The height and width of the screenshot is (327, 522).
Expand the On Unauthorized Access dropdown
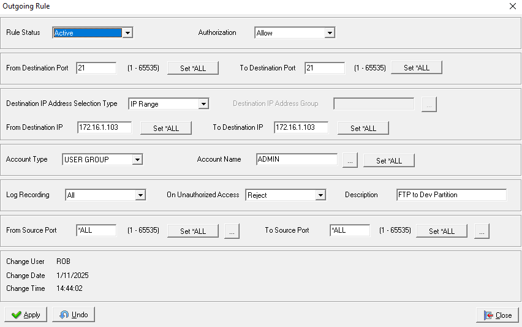pyautogui.click(x=320, y=195)
